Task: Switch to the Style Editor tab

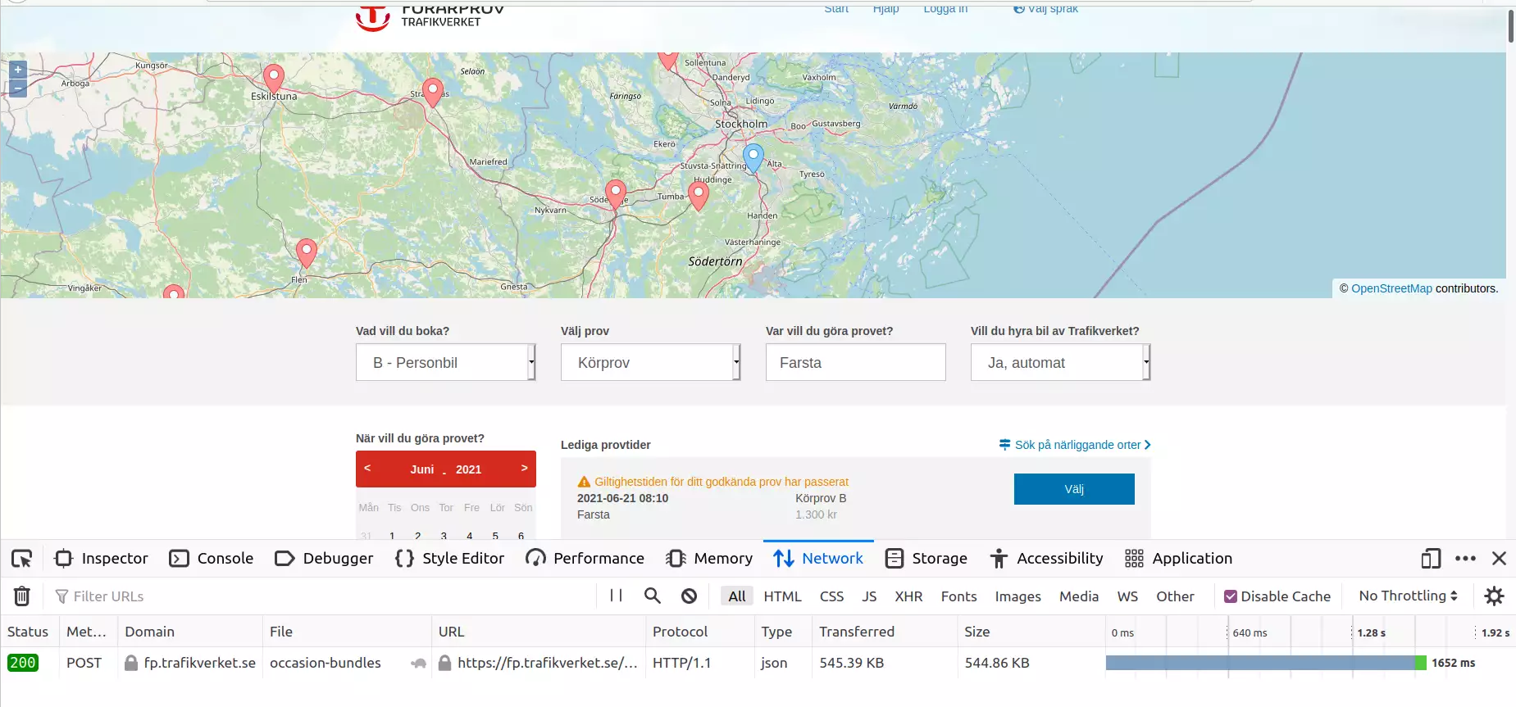Action: [449, 559]
